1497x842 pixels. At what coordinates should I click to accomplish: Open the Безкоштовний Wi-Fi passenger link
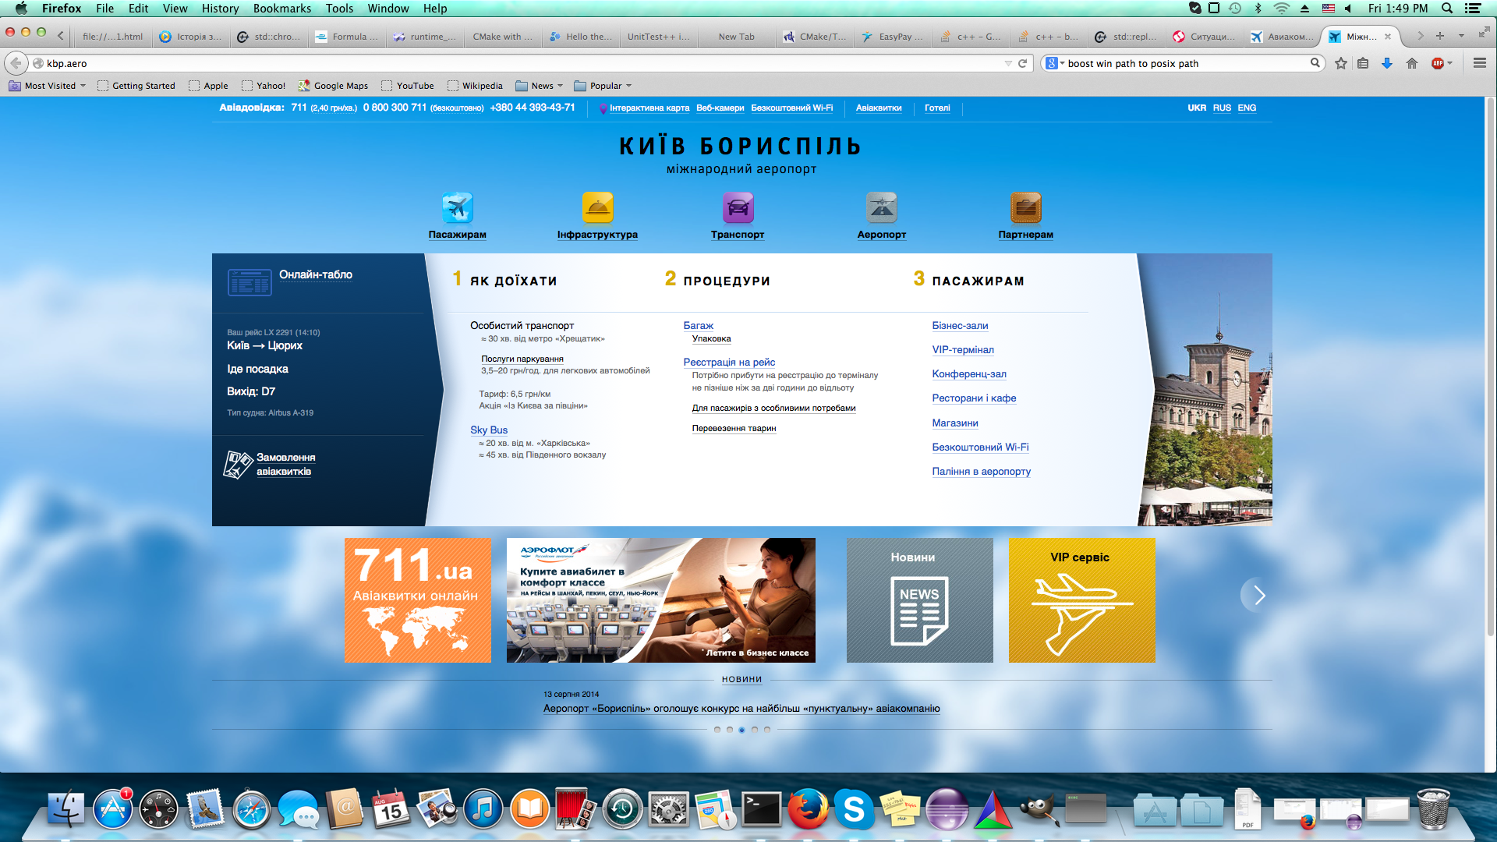point(979,447)
